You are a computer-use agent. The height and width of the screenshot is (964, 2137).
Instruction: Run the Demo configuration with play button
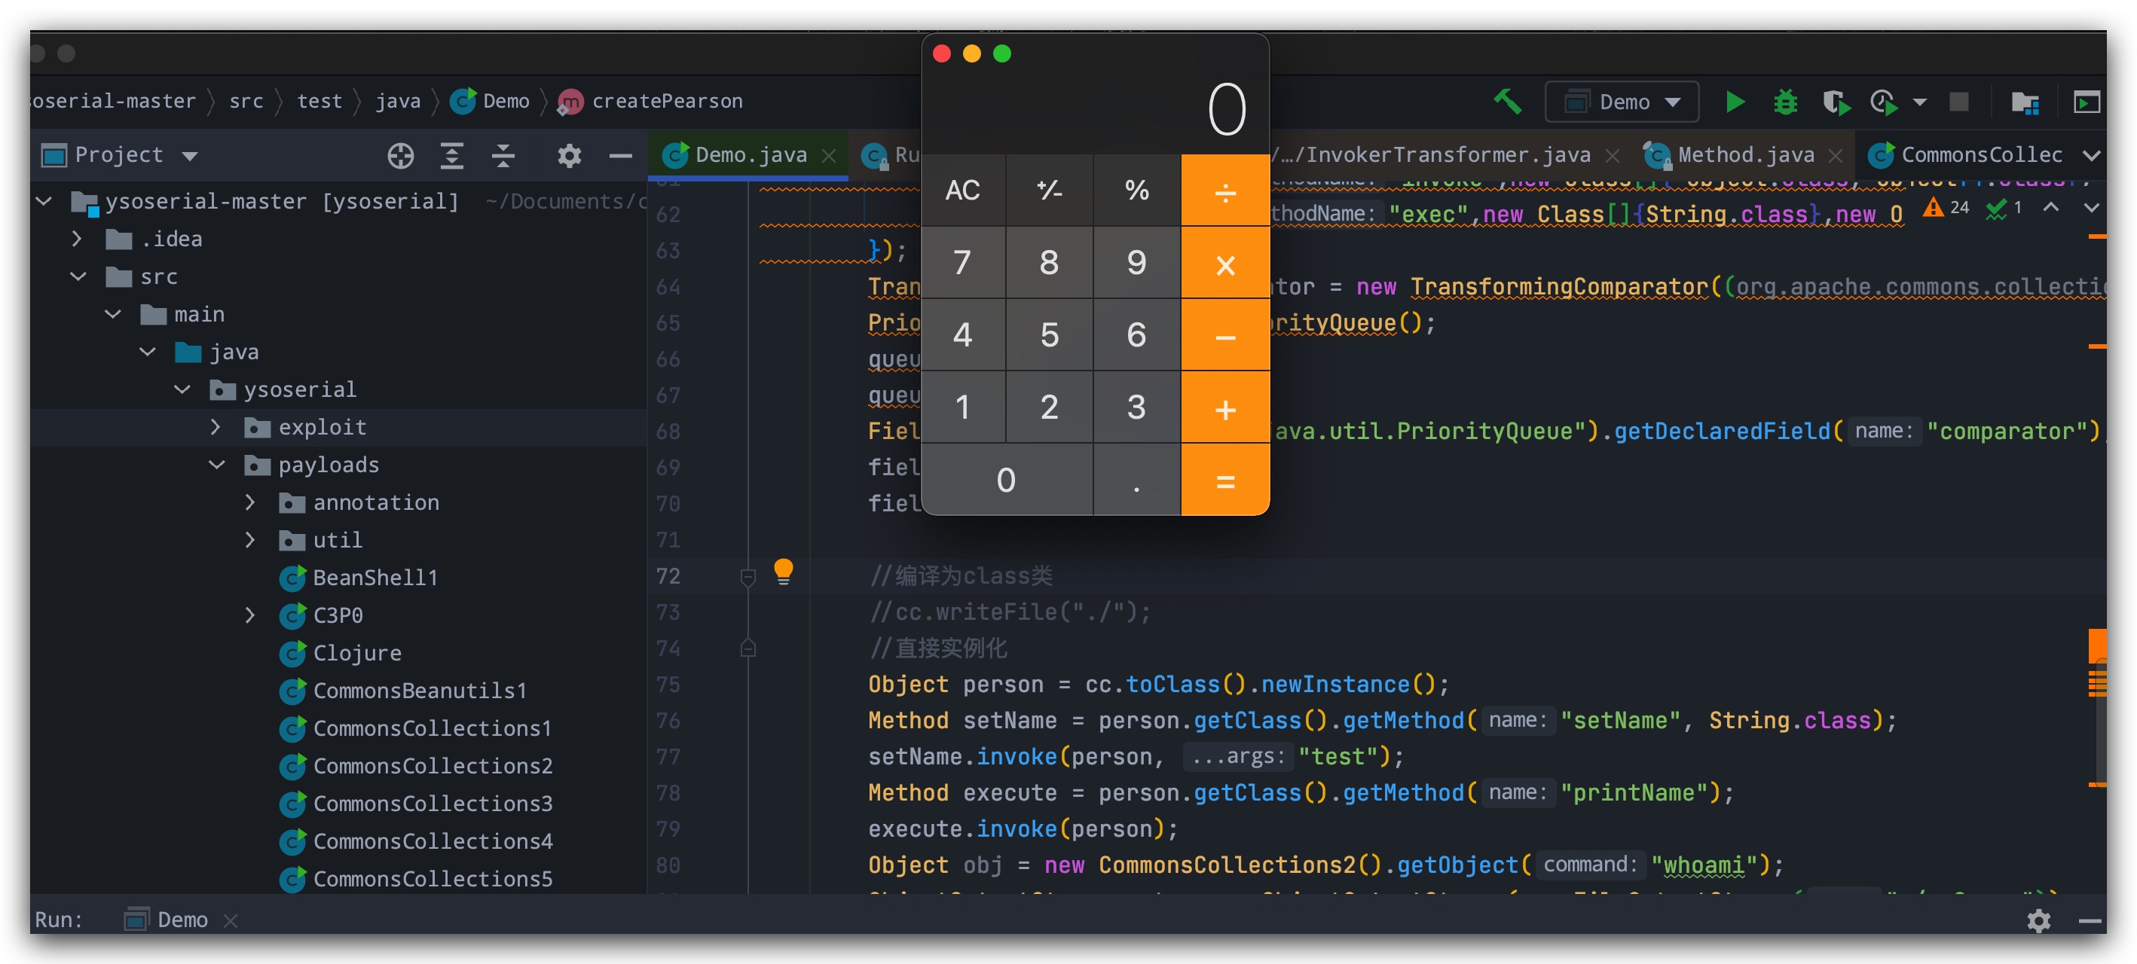click(x=1734, y=102)
